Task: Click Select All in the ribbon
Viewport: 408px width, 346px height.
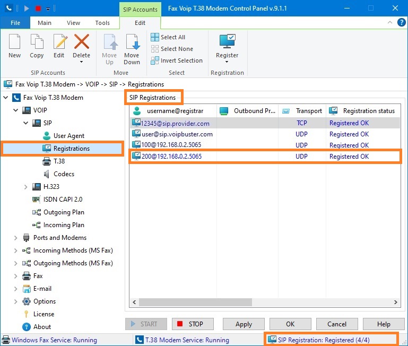Action: tap(168, 37)
